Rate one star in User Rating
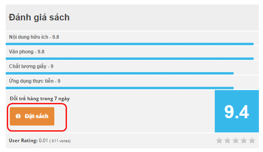 219,140
